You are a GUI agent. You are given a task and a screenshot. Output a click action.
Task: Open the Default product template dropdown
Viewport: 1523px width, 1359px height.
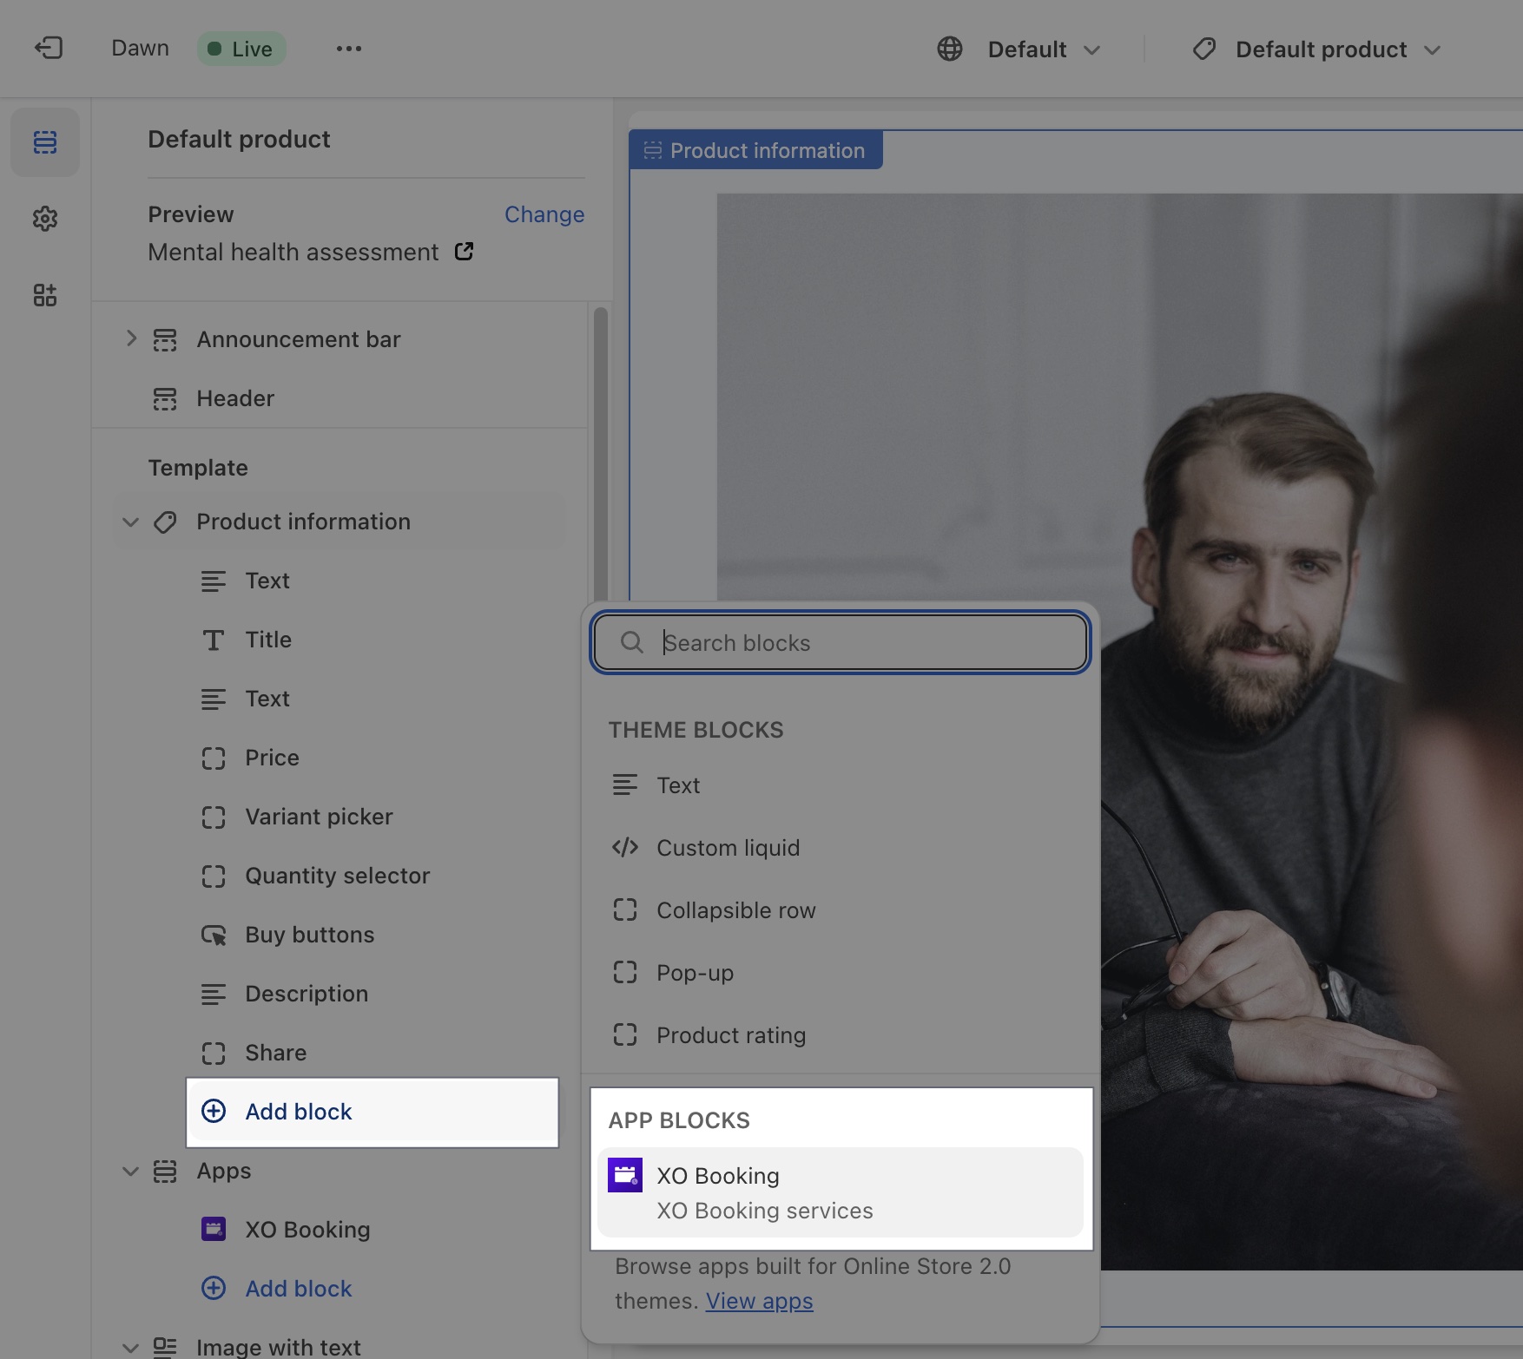(1318, 49)
